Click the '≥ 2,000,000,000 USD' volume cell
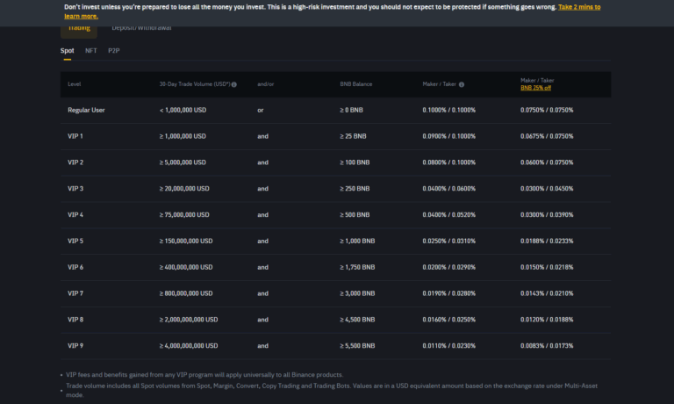This screenshot has height=404, width=674. (189, 320)
